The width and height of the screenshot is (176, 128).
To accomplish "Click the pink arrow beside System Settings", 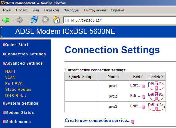I will [4, 103].
